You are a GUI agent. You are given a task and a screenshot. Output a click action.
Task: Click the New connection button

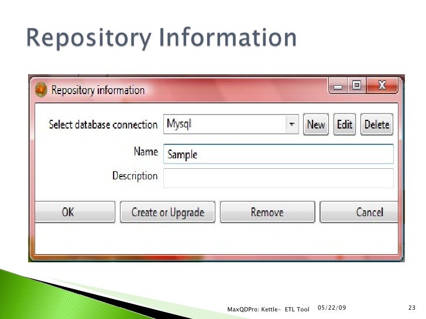click(316, 124)
